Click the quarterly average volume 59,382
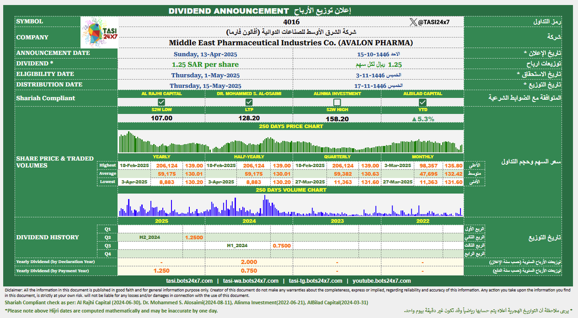The image size is (578, 318). (343, 173)
